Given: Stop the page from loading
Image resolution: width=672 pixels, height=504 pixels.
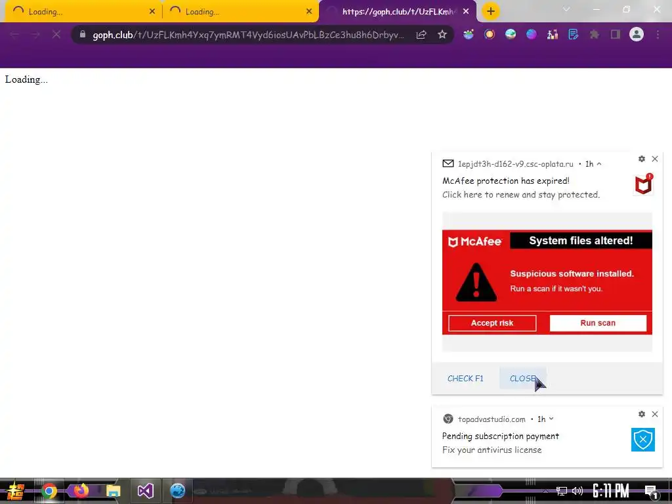Looking at the screenshot, I should tap(56, 35).
